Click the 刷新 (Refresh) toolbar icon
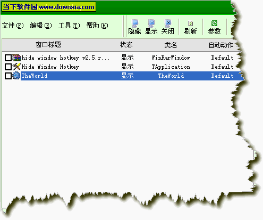The width and height of the screenshot is (263, 220). 190,27
